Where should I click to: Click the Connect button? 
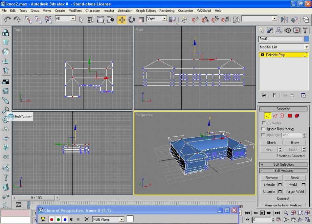click(x=283, y=198)
